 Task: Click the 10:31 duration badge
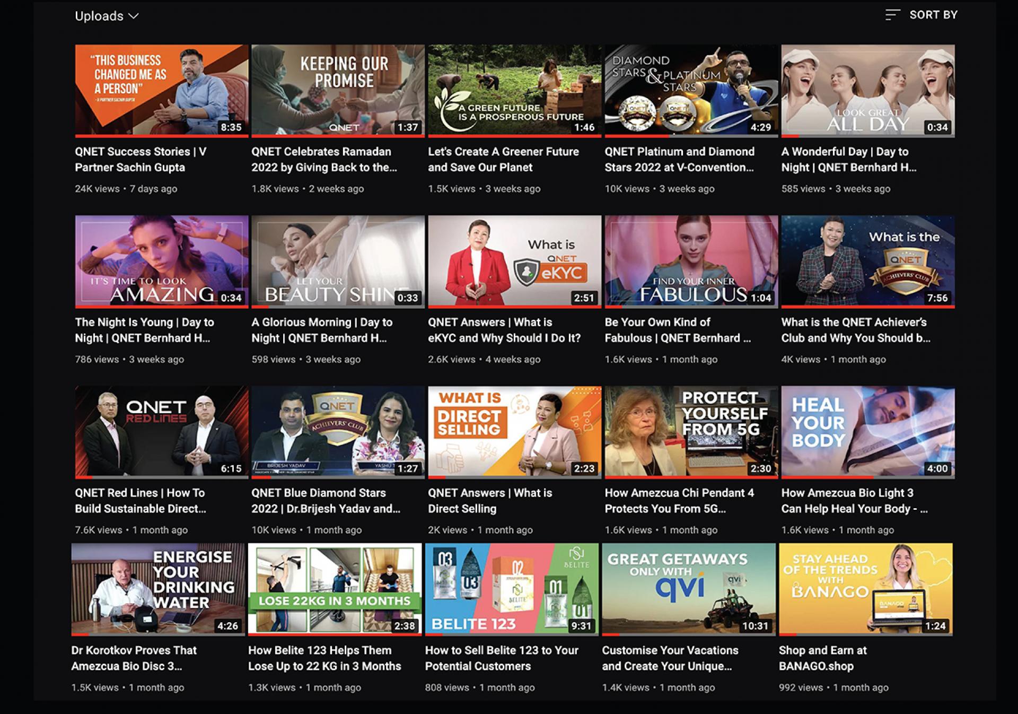pyautogui.click(x=755, y=626)
